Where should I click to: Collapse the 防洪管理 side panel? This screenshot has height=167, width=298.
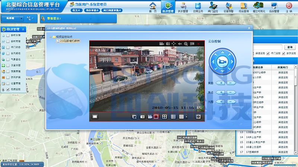pos(24,29)
